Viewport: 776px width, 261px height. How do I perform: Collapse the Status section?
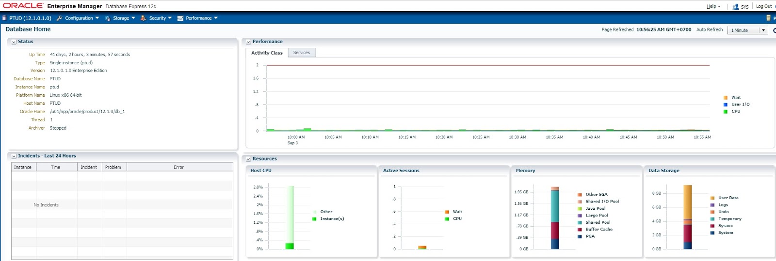(x=14, y=42)
